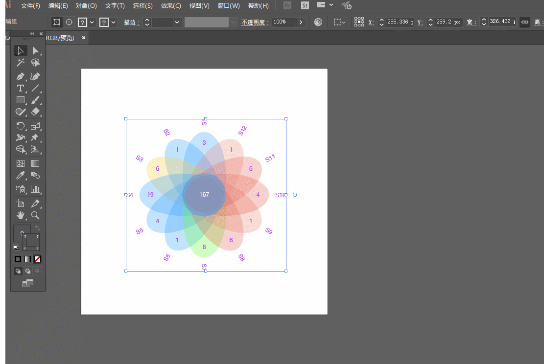Select the Gradient tool

(35, 163)
